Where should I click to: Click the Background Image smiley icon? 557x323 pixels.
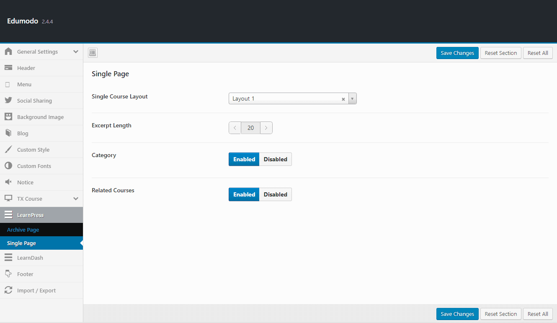8,117
